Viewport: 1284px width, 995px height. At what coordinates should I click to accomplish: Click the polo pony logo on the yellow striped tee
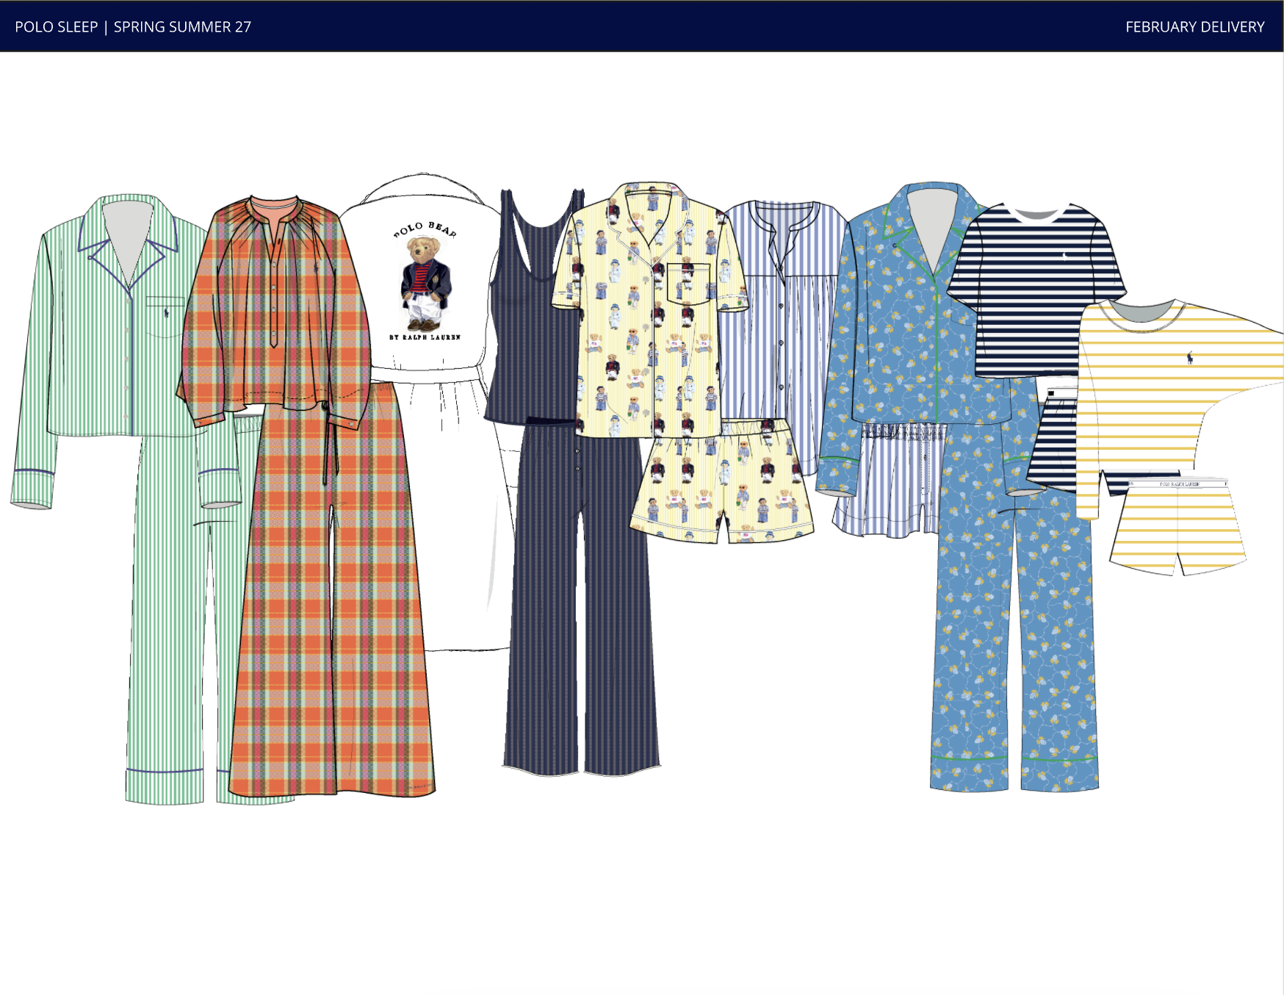tap(1189, 359)
